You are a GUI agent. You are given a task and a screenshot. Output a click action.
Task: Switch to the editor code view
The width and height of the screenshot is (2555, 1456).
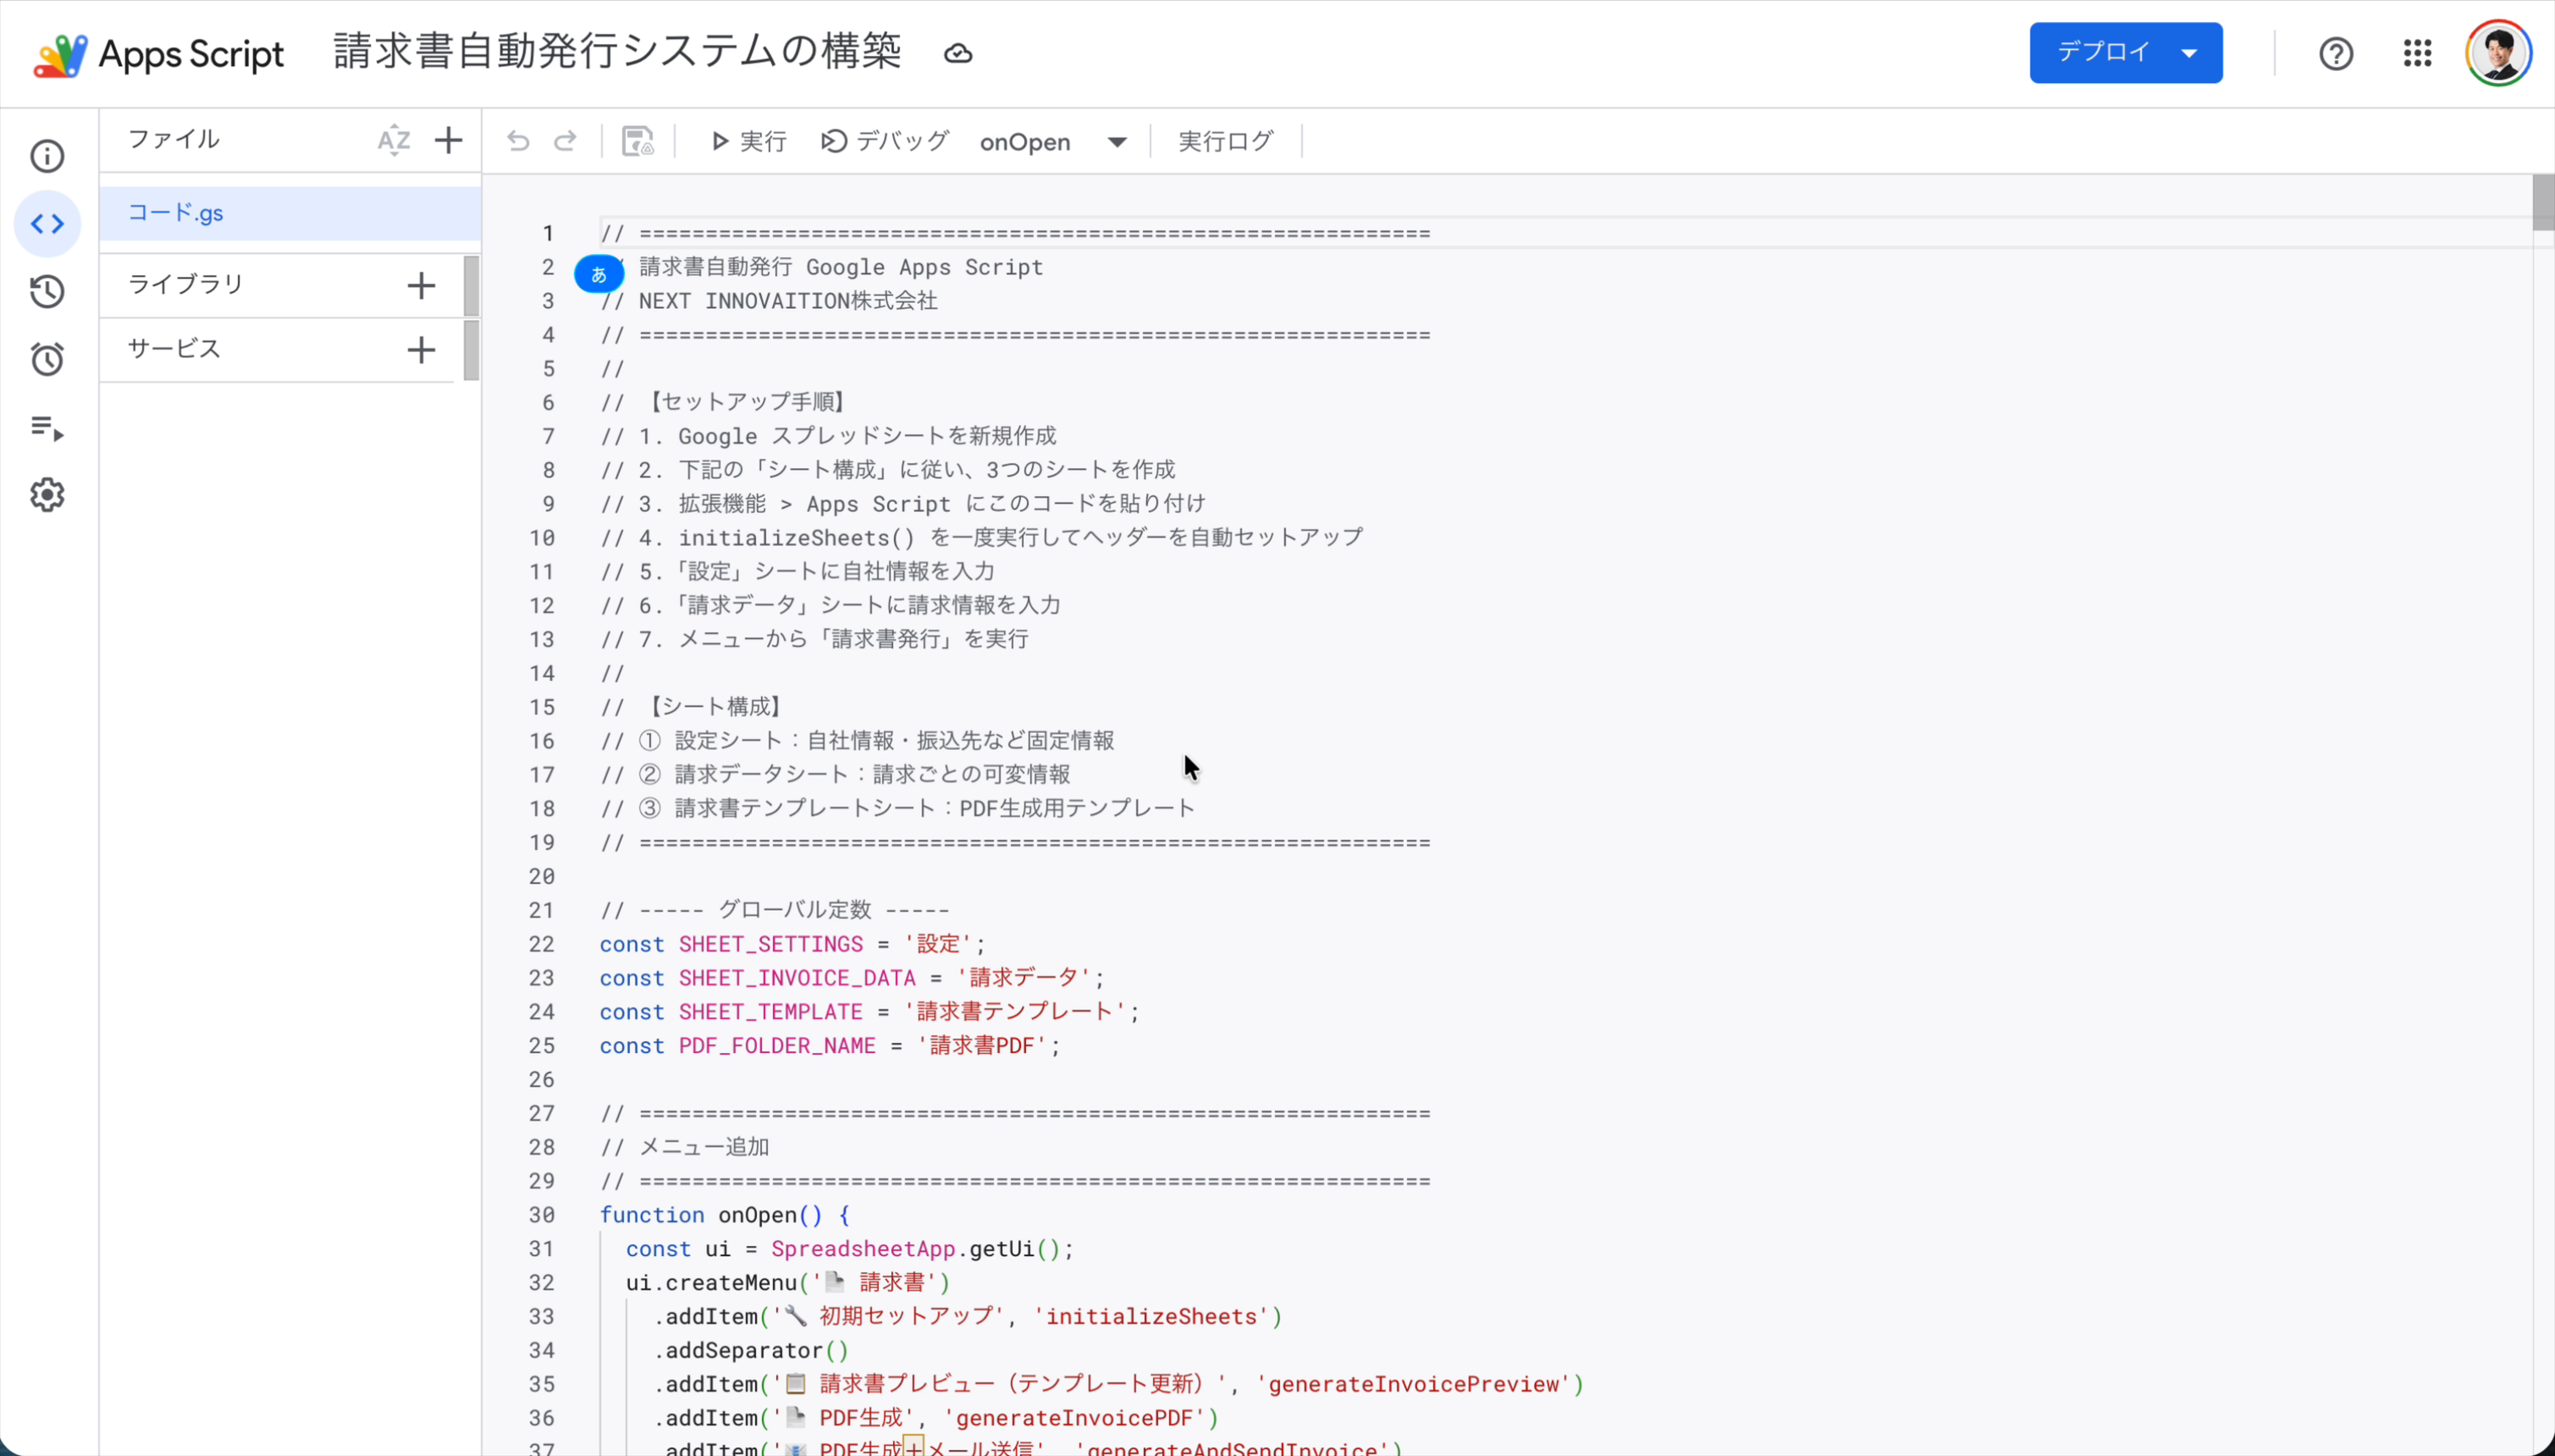47,223
